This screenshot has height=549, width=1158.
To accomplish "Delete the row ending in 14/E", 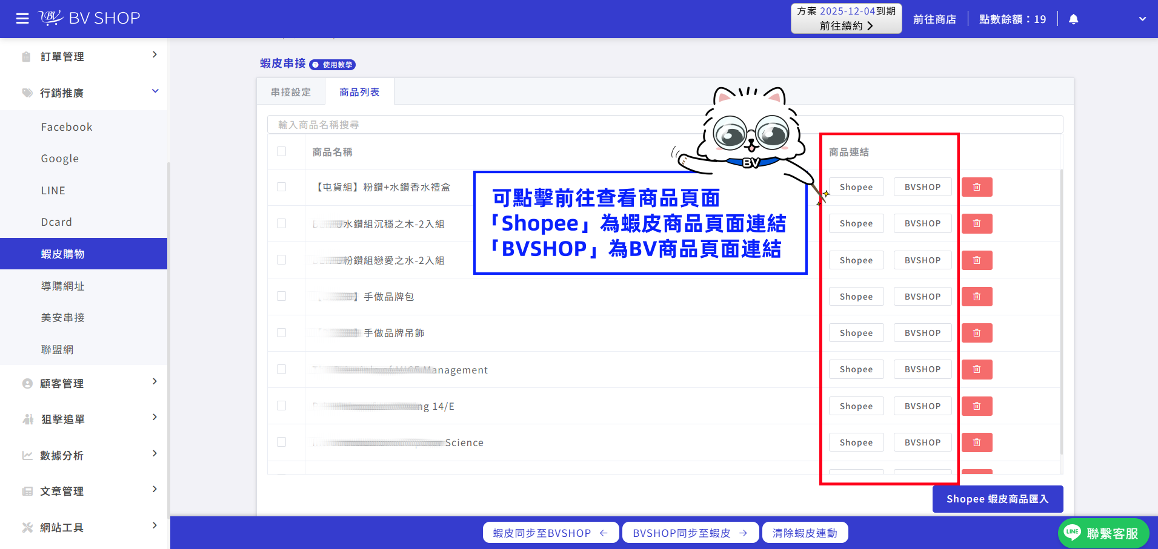I will click(977, 406).
